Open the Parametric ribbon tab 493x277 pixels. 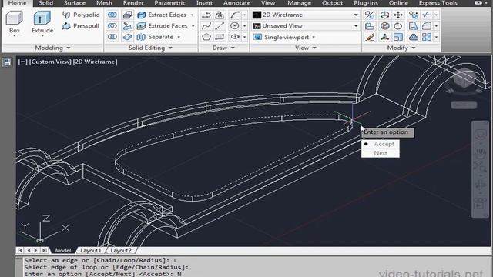pos(169,3)
